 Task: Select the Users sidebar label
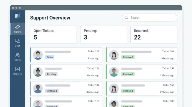pos(18,60)
